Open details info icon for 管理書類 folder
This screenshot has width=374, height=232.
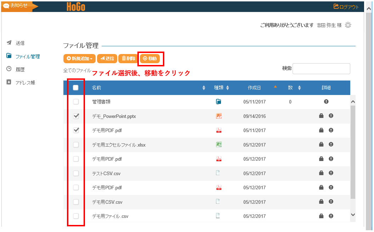[x=326, y=102]
